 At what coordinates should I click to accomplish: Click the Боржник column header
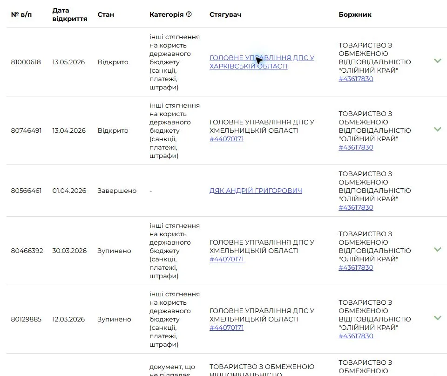[x=355, y=14]
